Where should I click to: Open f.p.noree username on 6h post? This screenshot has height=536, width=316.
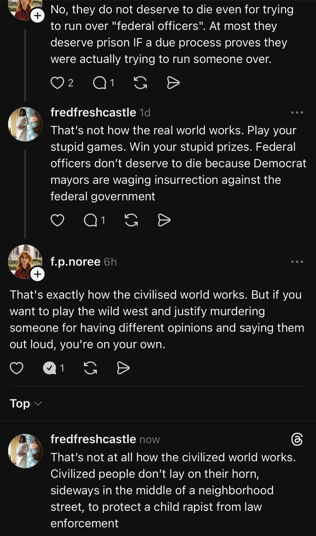75,262
